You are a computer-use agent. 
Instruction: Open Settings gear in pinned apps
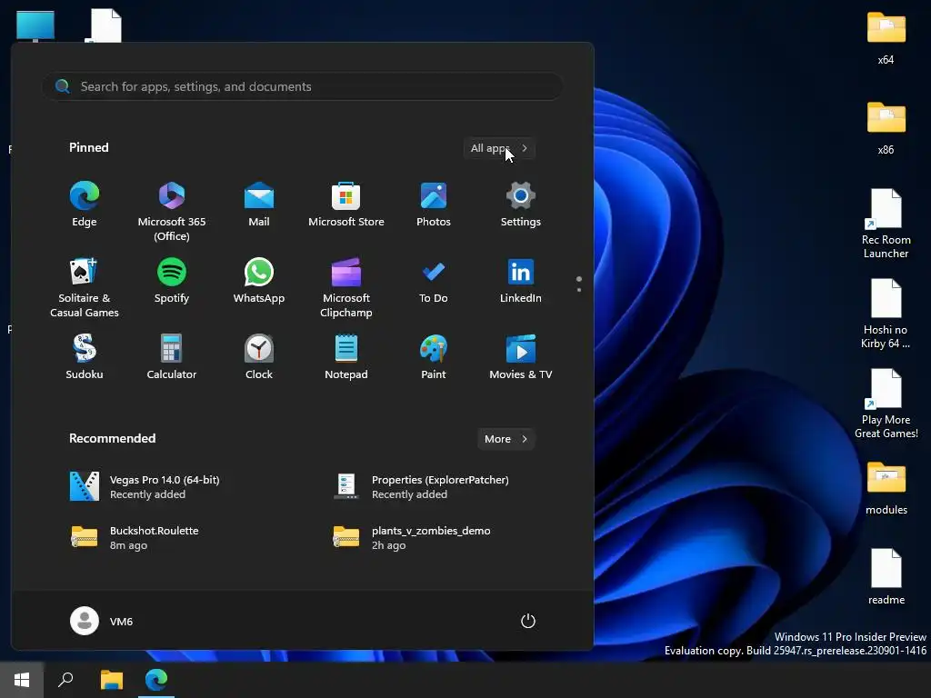click(521, 204)
